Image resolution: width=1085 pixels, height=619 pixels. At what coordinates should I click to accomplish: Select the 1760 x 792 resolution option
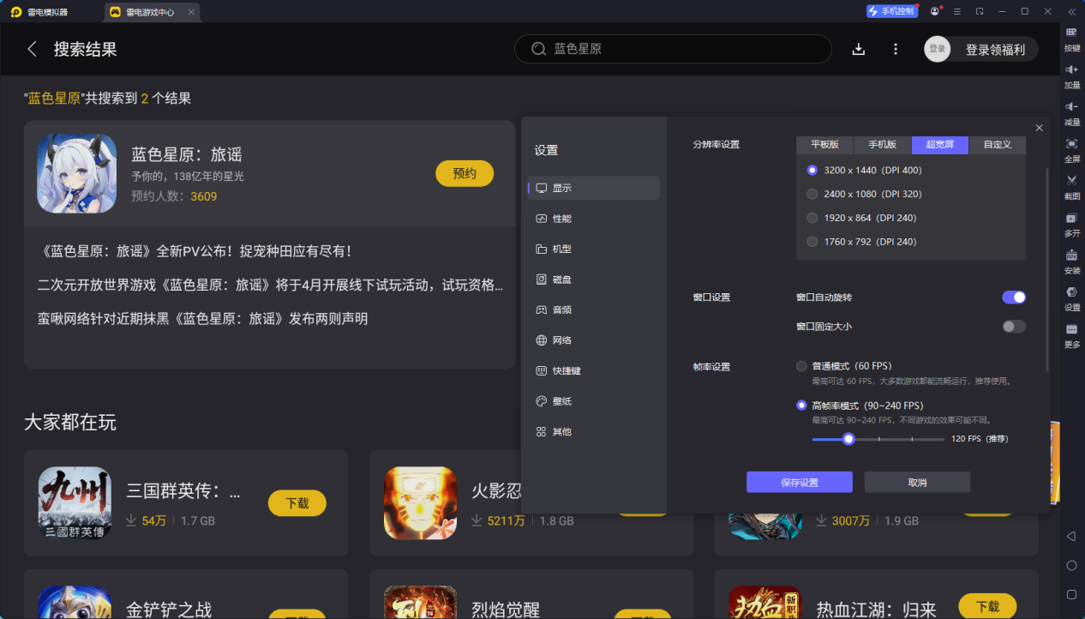pyautogui.click(x=812, y=242)
